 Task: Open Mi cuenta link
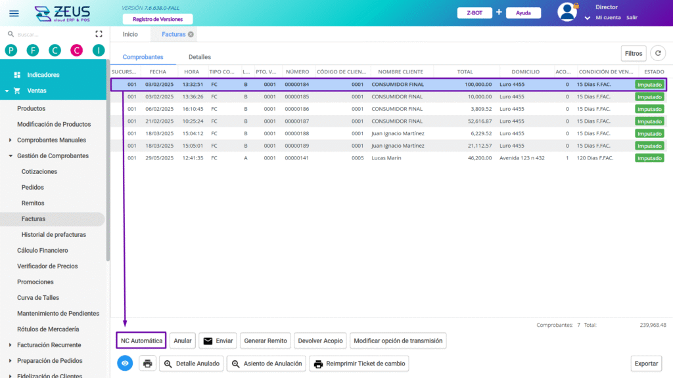(x=608, y=18)
